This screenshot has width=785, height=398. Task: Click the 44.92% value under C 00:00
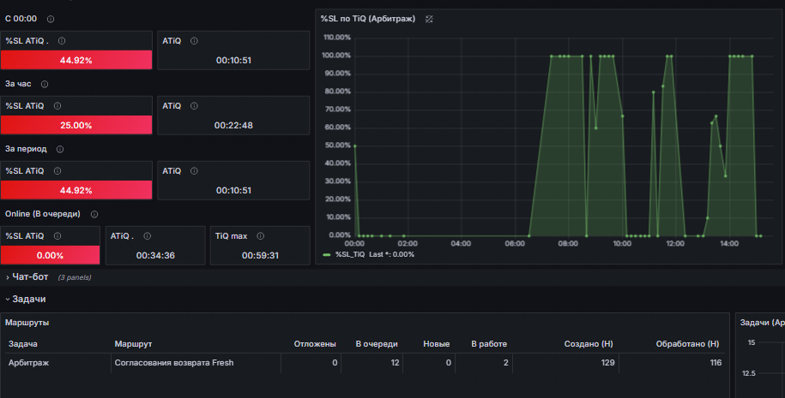[76, 61]
